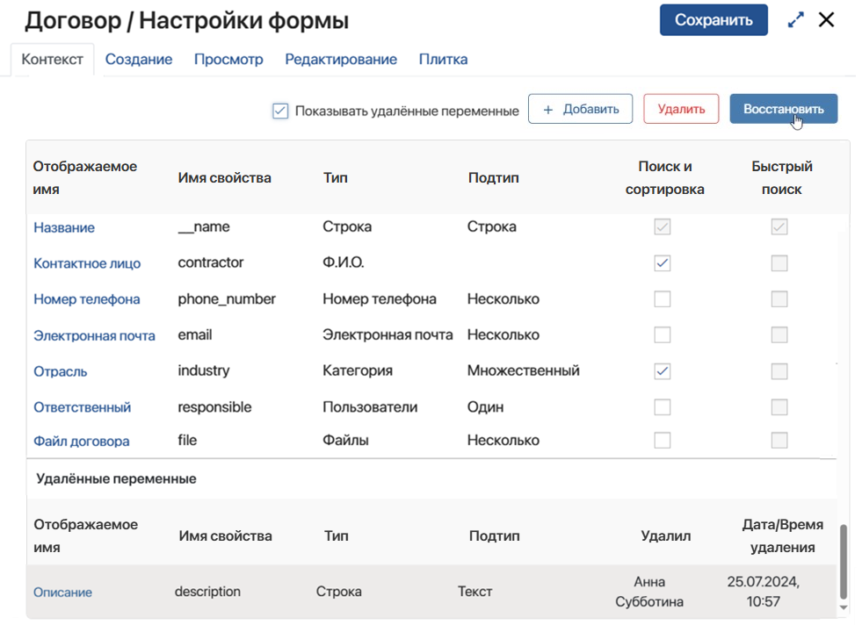
Task: Enable search and sort for Электронная почта
Action: [x=663, y=335]
